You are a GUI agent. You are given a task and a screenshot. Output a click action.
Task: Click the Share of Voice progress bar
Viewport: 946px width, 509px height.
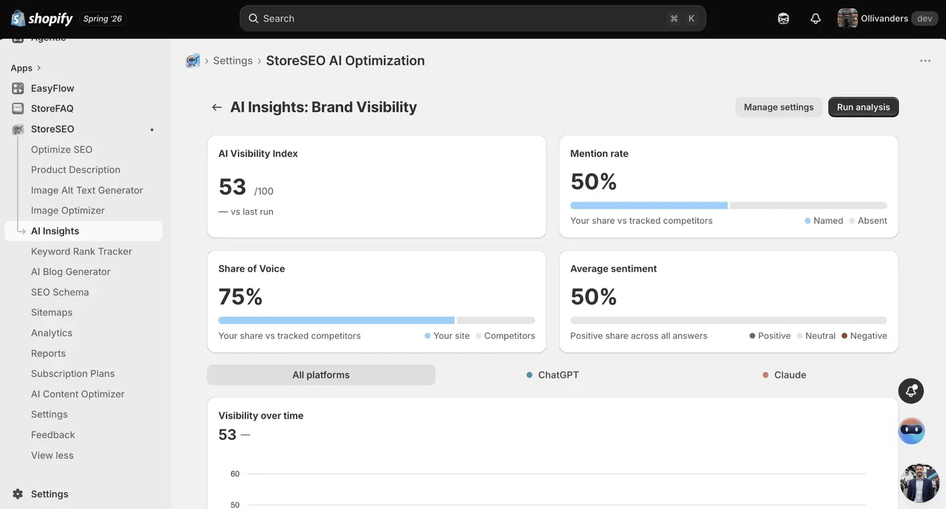376,321
